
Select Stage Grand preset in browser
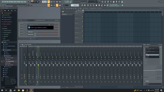coord(10,65)
